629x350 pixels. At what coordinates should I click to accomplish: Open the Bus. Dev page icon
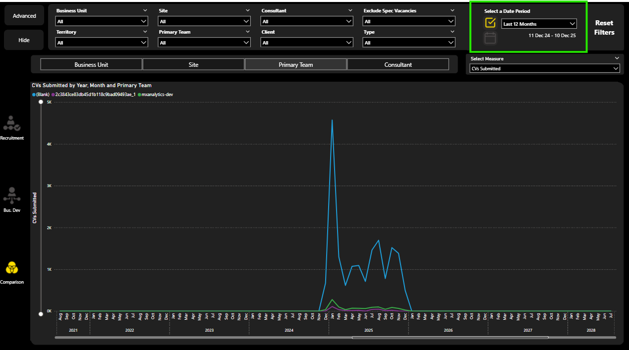12,196
